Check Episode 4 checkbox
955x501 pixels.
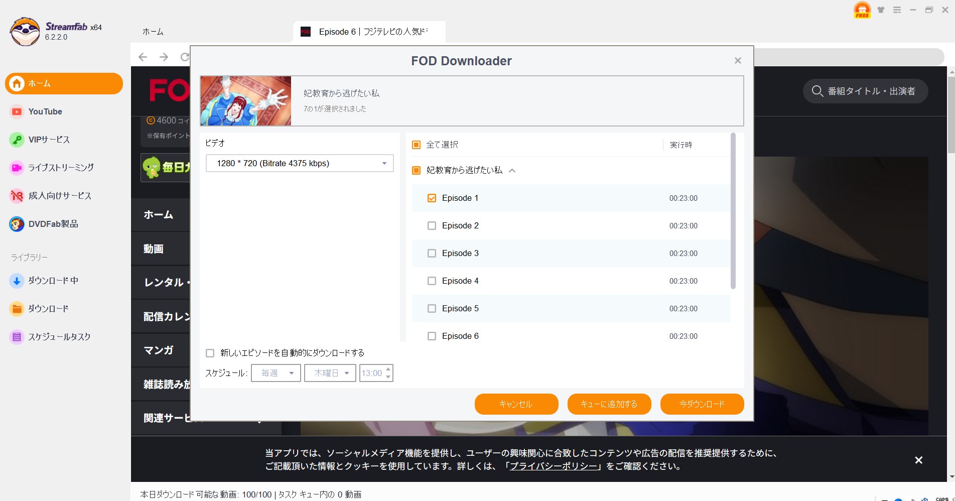432,281
